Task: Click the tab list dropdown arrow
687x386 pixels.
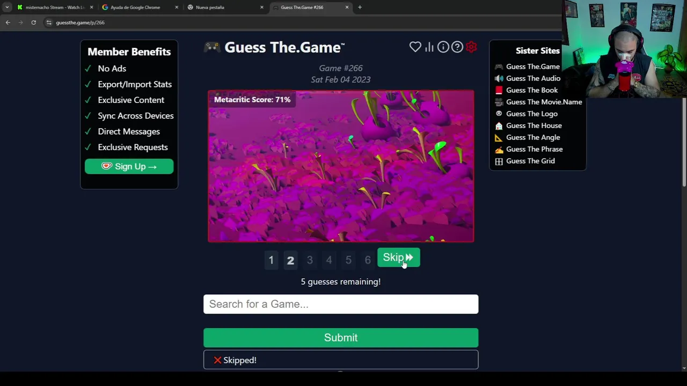Action: tap(7, 8)
